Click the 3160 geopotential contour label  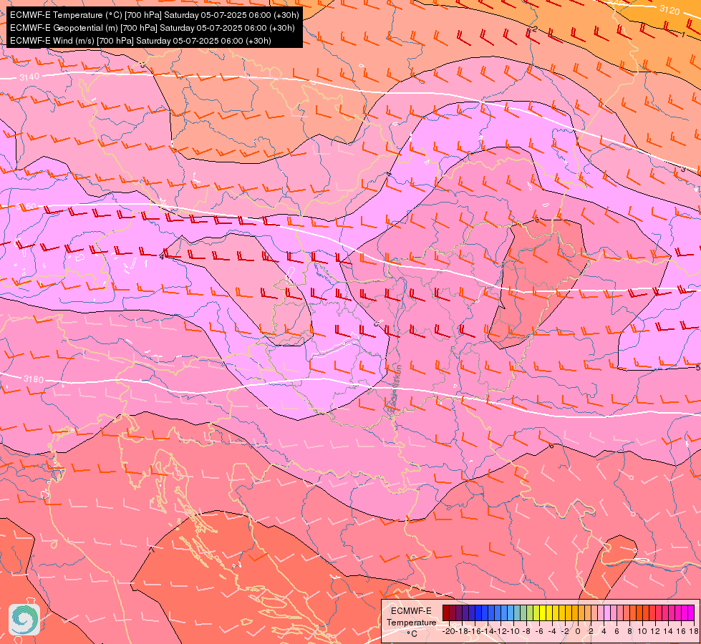(x=26, y=207)
